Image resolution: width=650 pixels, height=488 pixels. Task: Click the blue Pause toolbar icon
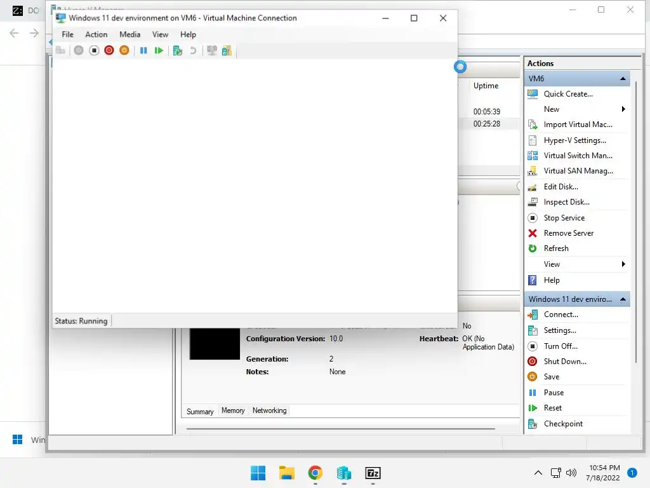click(143, 51)
